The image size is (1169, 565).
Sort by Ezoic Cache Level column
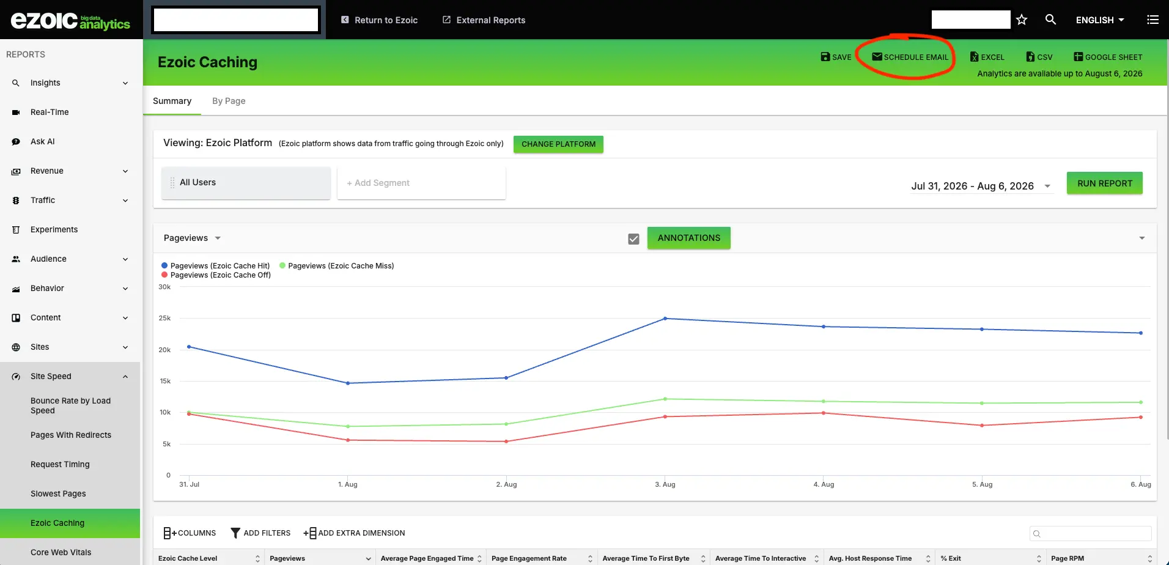pos(208,558)
